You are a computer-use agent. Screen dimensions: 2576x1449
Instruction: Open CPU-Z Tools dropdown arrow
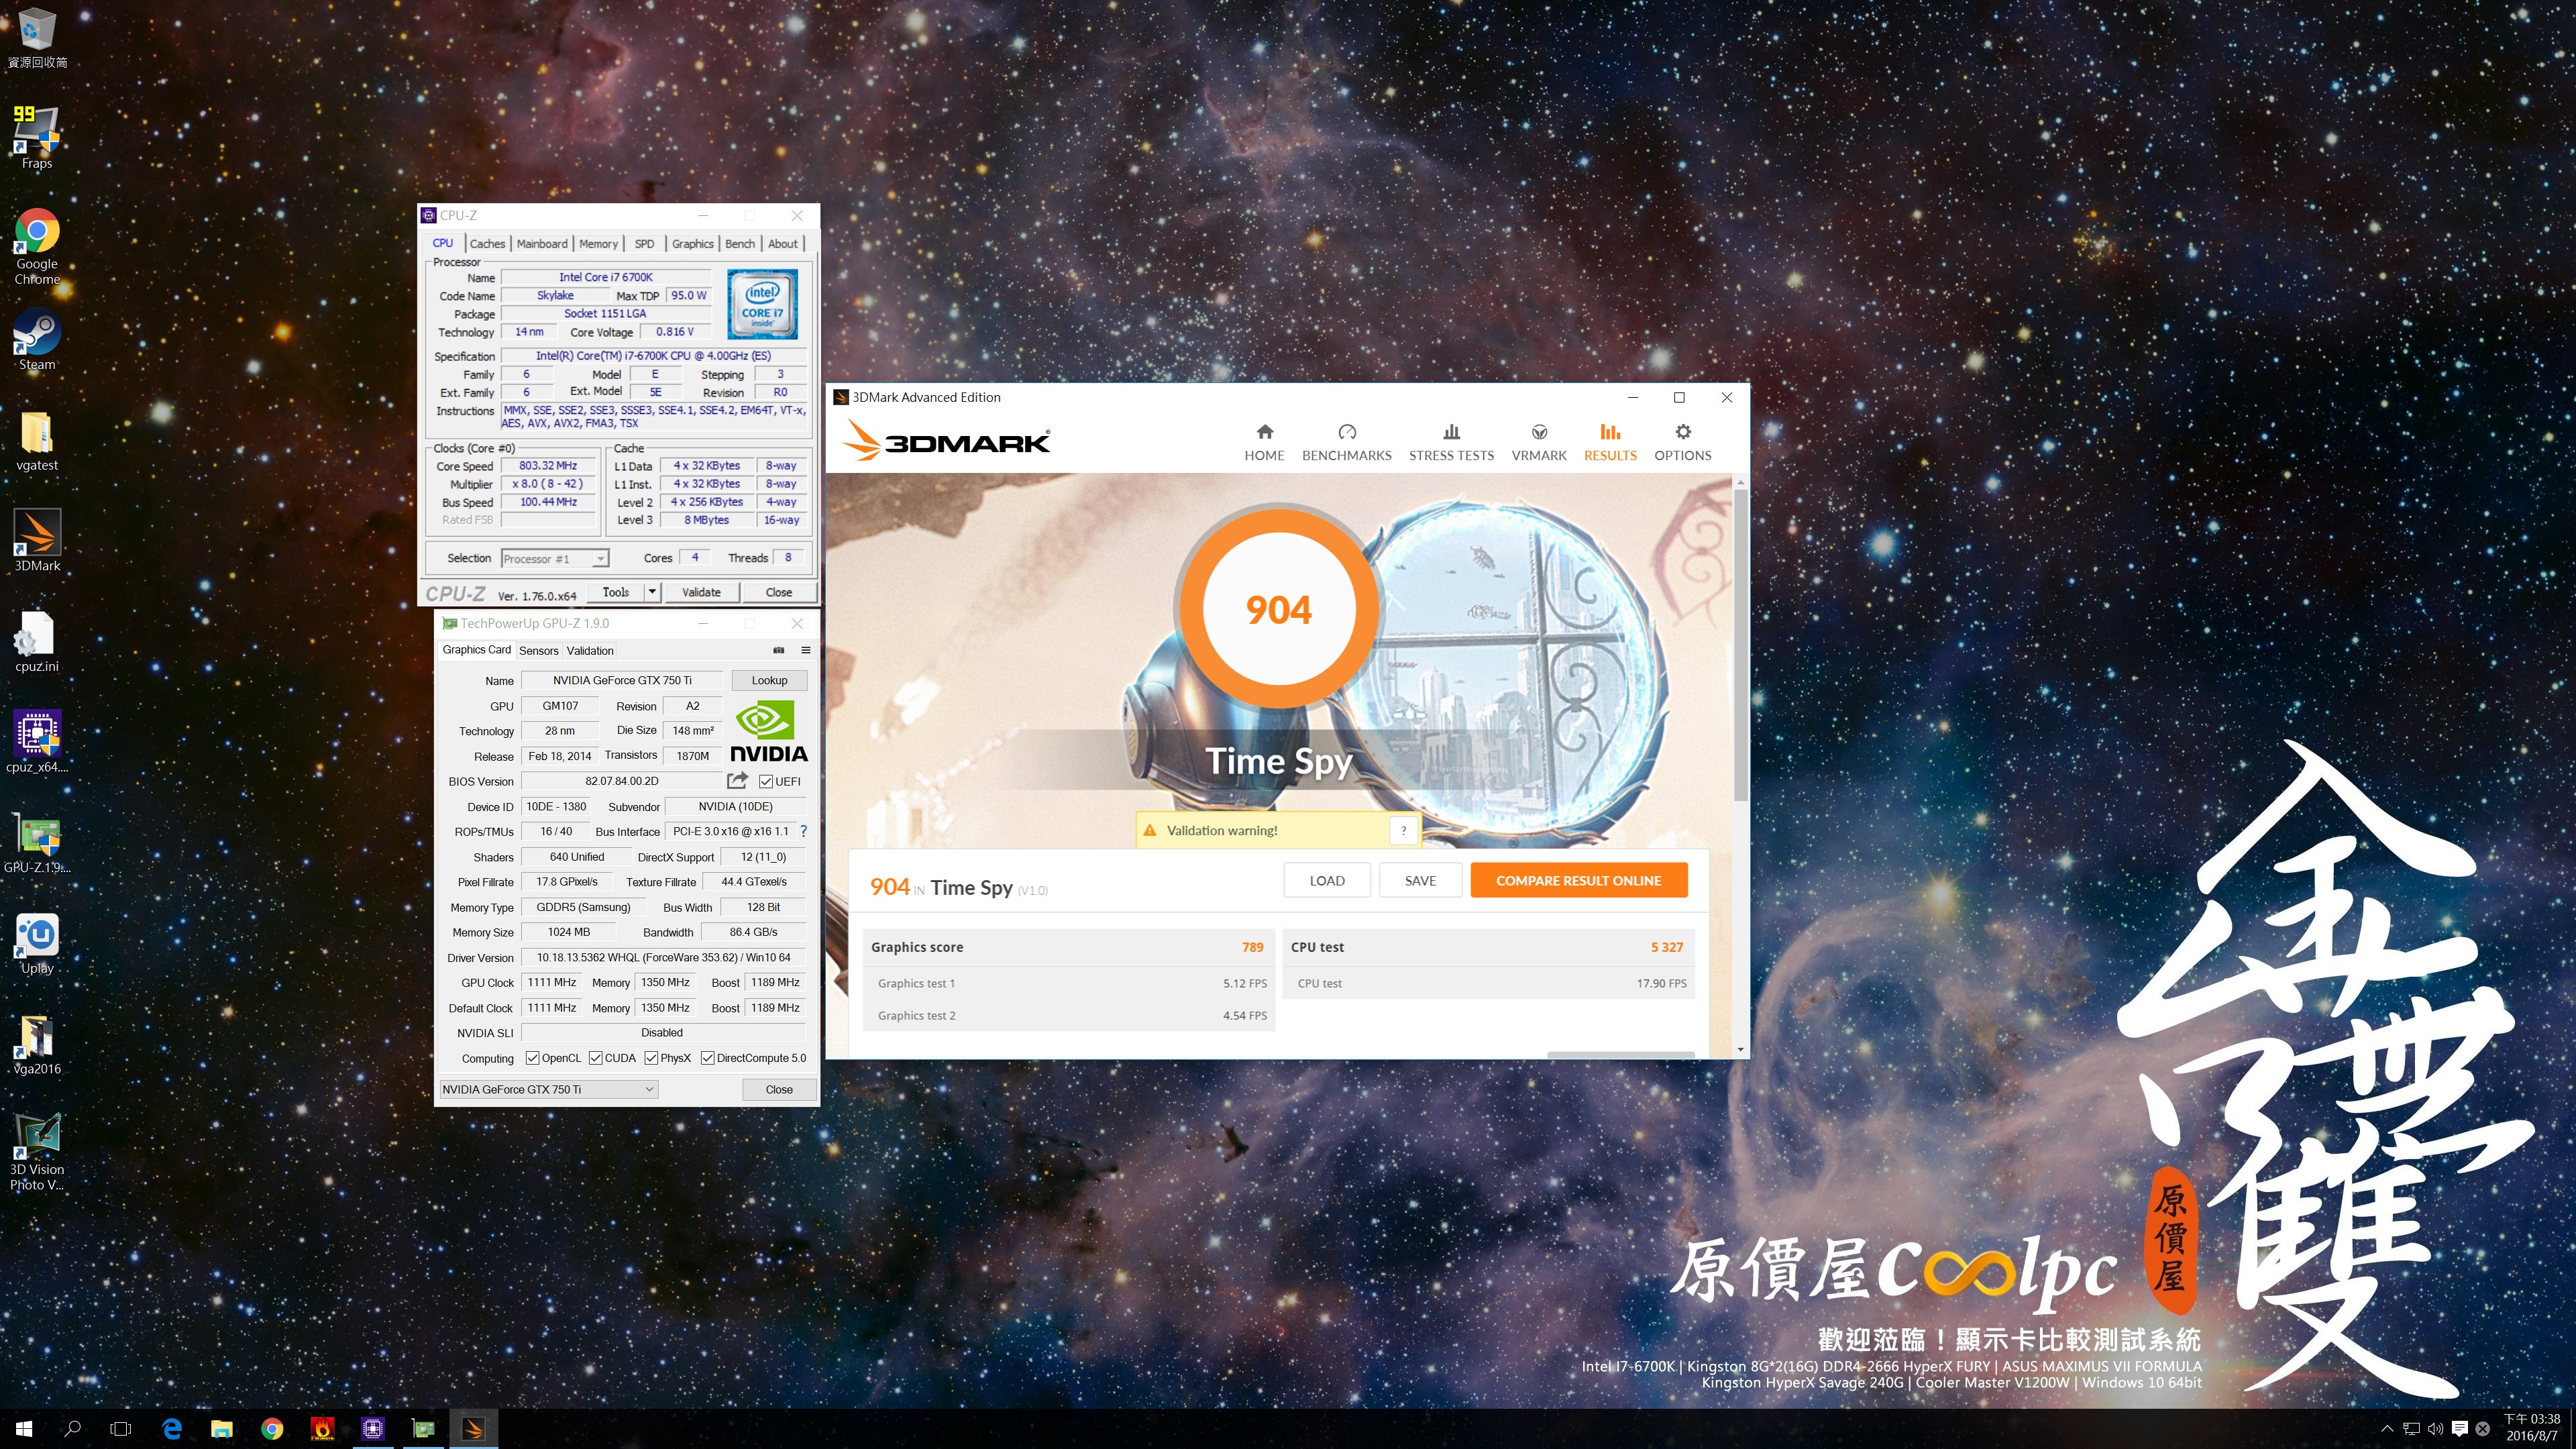(x=652, y=592)
